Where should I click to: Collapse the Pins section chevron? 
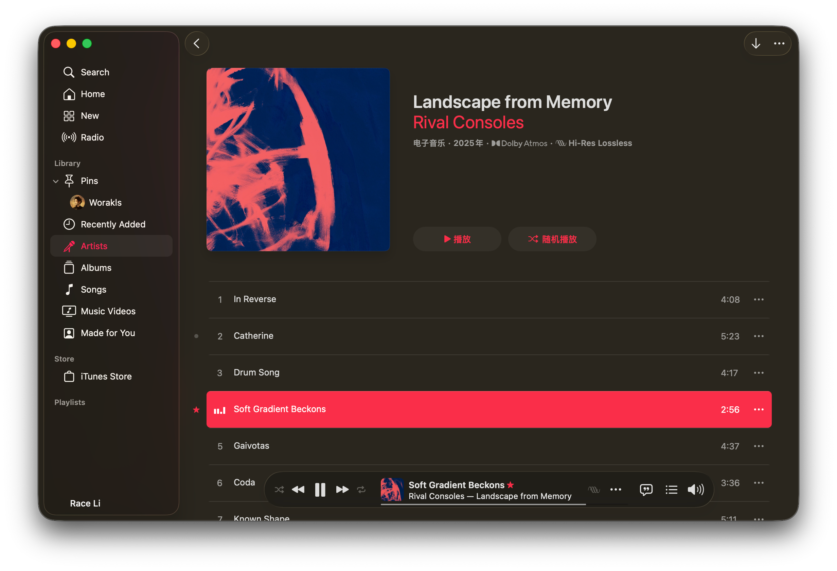56,181
